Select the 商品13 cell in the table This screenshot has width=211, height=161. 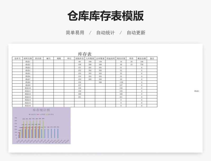tap(28, 97)
